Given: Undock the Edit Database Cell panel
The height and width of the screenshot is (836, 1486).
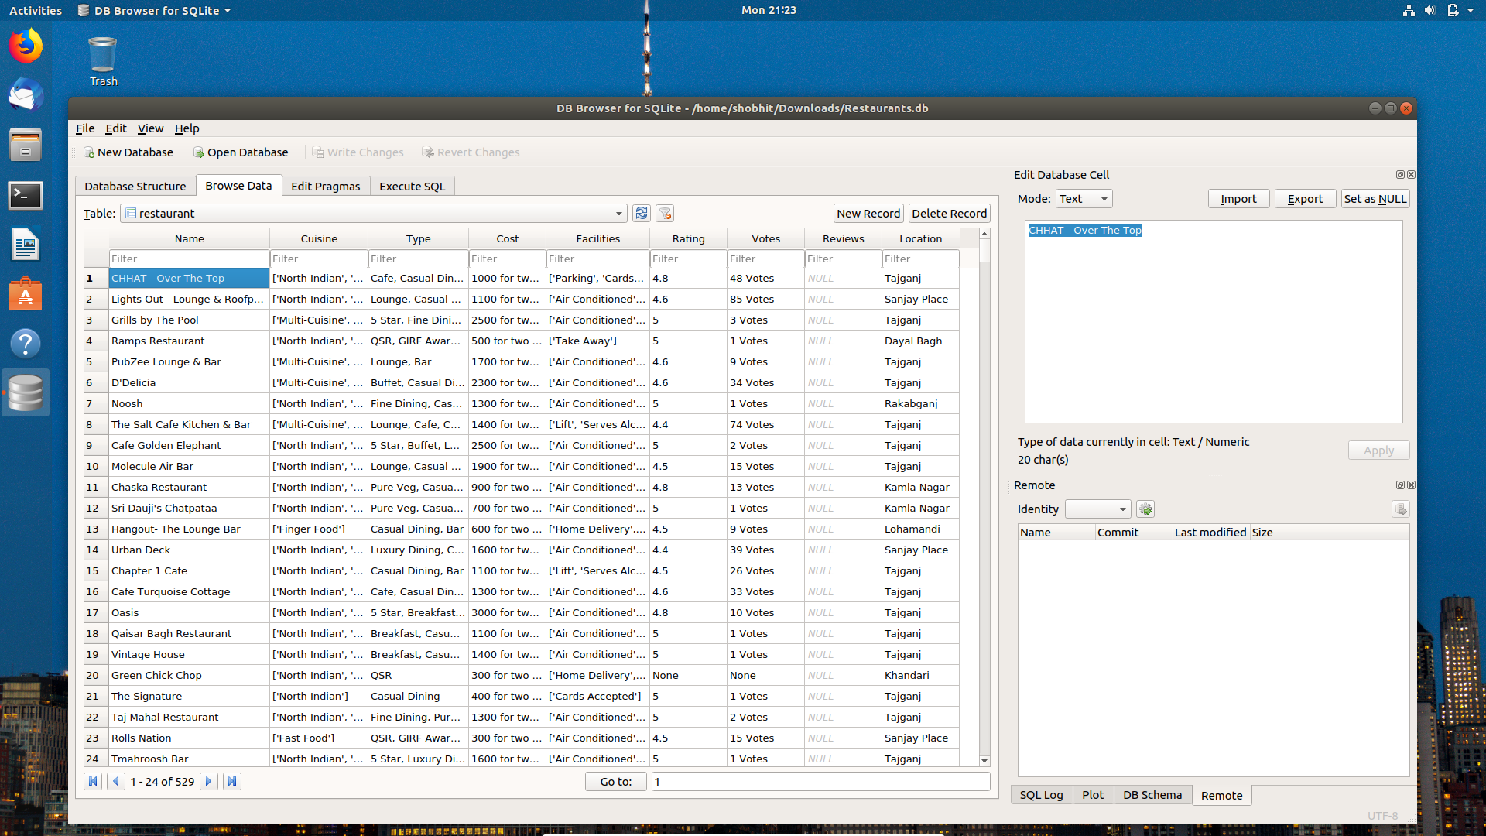Looking at the screenshot, I should (1399, 175).
